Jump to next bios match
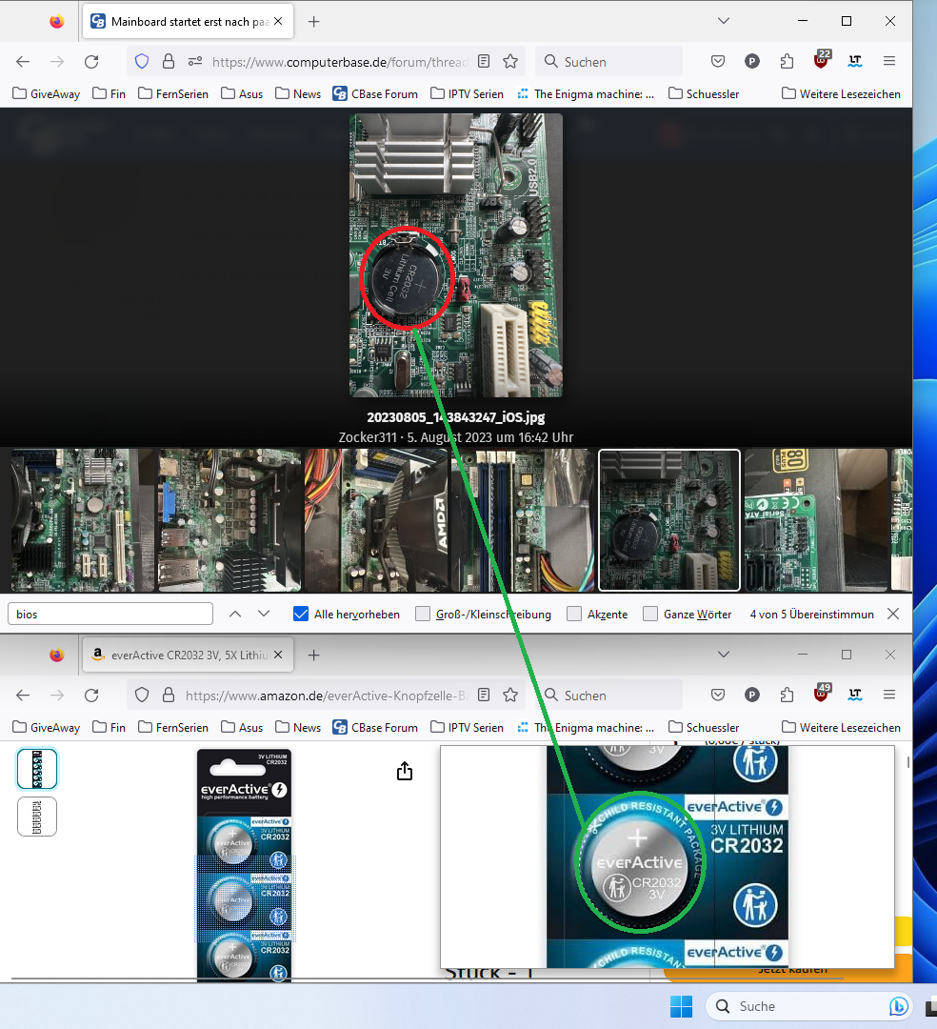 coord(264,615)
